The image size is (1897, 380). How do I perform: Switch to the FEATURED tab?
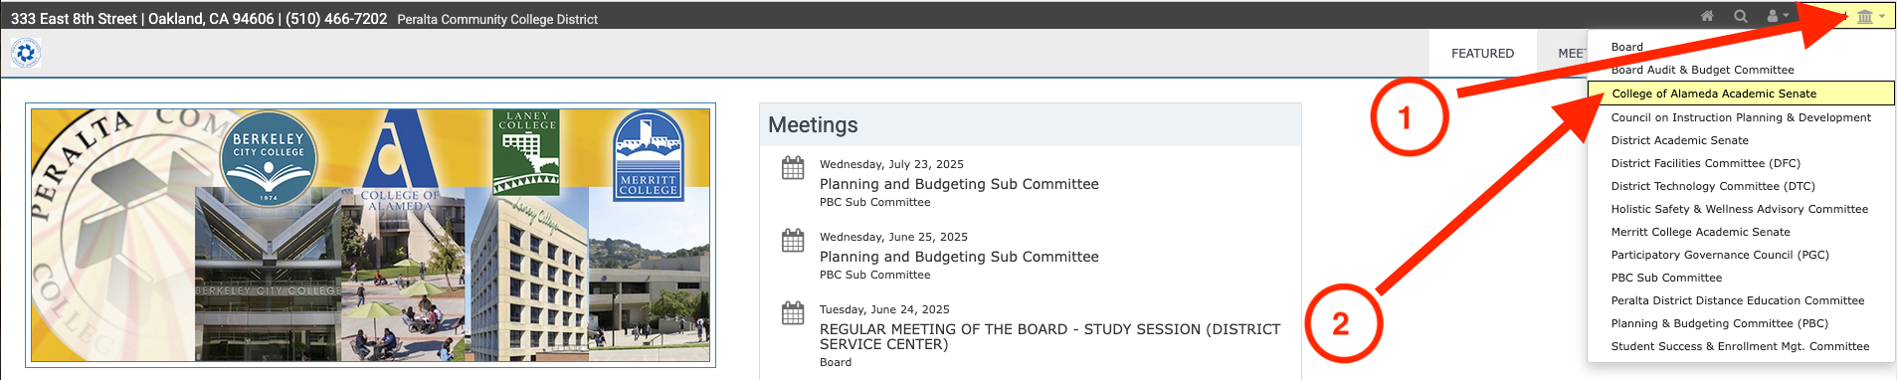pyautogui.click(x=1482, y=54)
